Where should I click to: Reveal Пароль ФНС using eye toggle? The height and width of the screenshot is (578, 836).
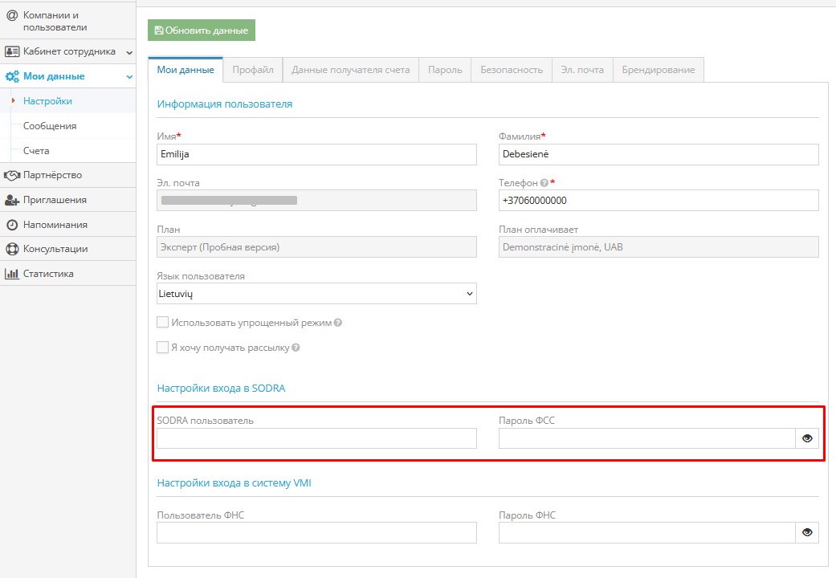(807, 532)
